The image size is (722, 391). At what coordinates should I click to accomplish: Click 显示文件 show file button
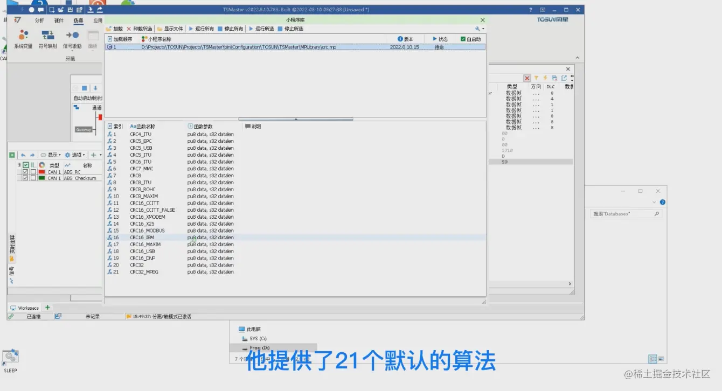(170, 29)
